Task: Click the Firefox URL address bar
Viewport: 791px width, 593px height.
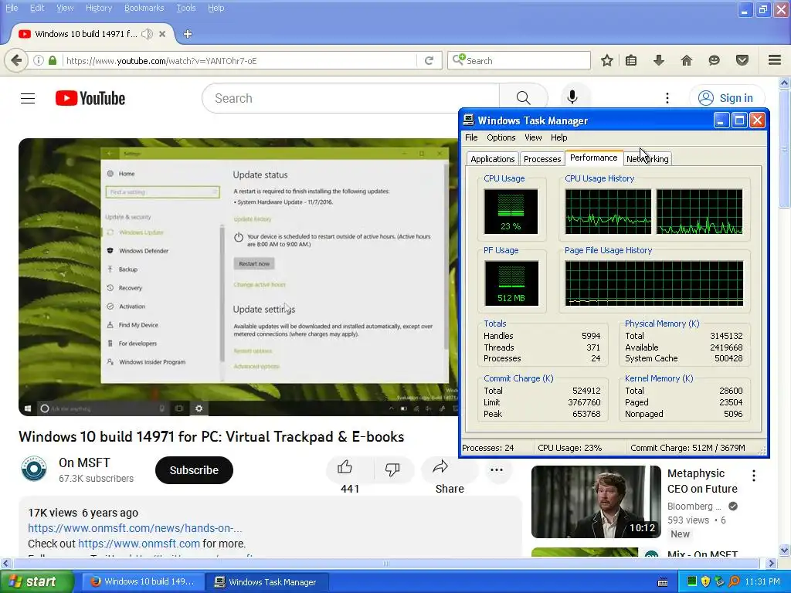Action: coord(239,60)
